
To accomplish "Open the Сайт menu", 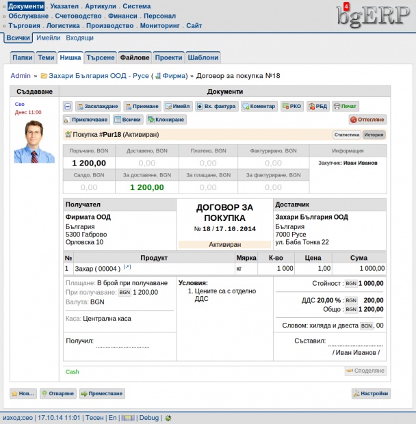I will 194,26.
